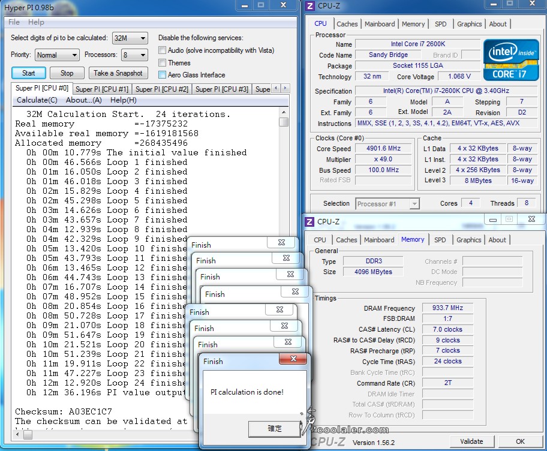Open the SPD tab in the CPU-Z processor window

[x=441, y=24]
